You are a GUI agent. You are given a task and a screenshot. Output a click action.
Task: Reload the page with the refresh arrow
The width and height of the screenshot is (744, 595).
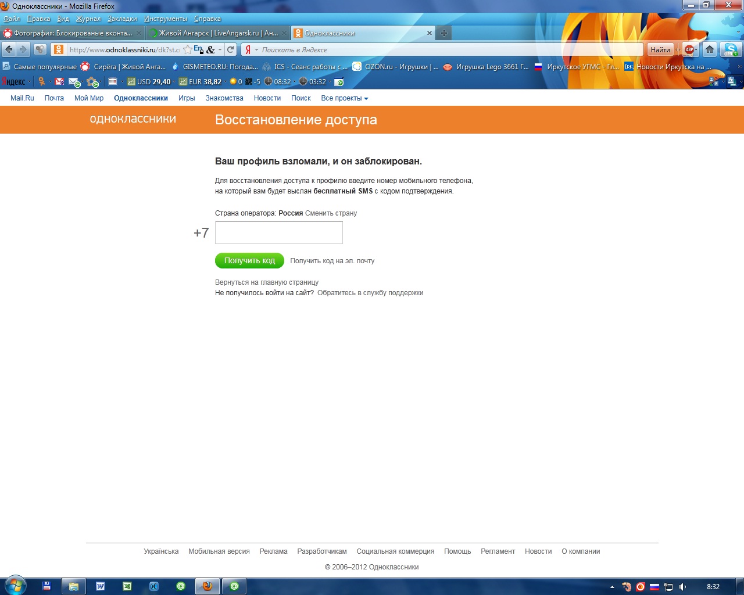point(231,50)
